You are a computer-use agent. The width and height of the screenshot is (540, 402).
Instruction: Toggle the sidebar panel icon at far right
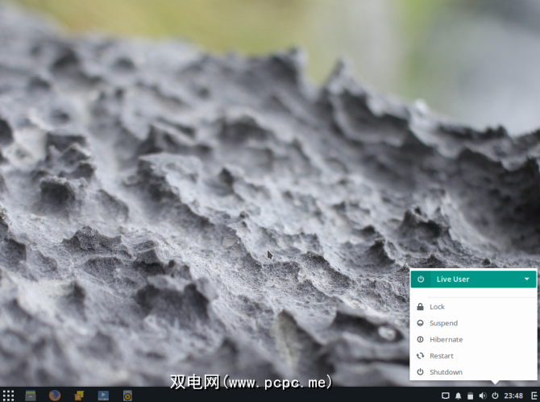535,396
